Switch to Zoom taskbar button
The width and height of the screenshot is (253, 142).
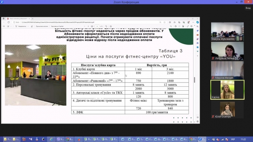tap(202, 139)
